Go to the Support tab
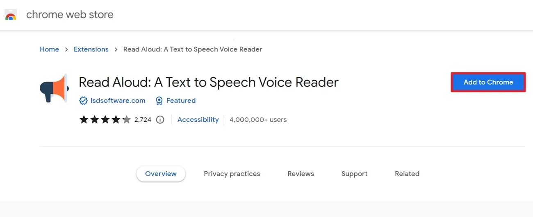 point(354,174)
